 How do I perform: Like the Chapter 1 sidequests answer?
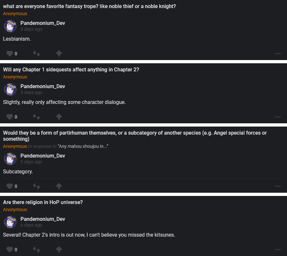(x=10, y=117)
